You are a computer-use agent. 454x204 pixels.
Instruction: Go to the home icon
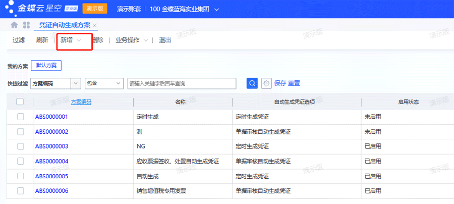[x=14, y=25]
